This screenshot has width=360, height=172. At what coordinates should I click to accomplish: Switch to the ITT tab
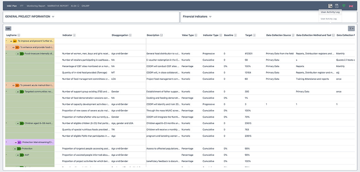pyautogui.click(x=22, y=6)
